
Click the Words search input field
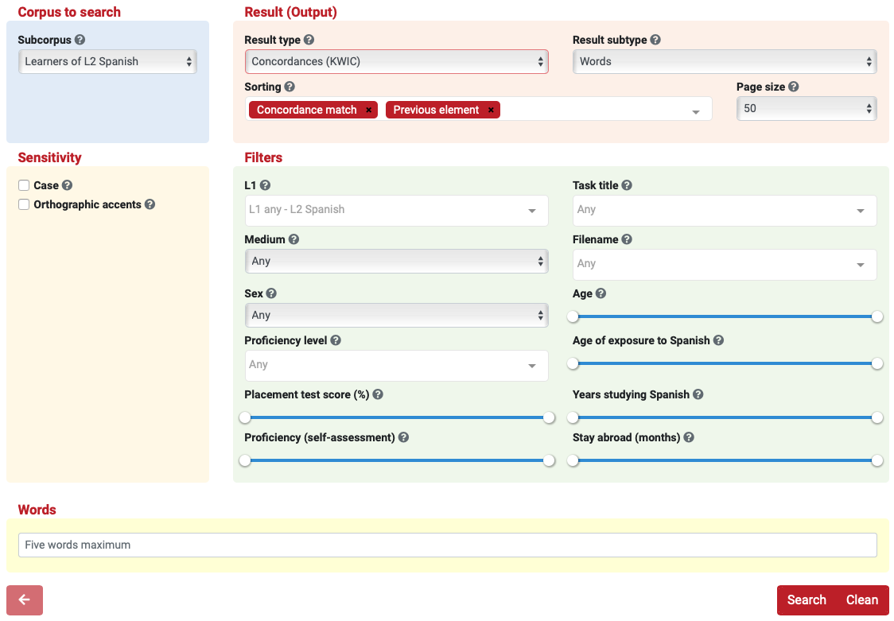click(447, 545)
